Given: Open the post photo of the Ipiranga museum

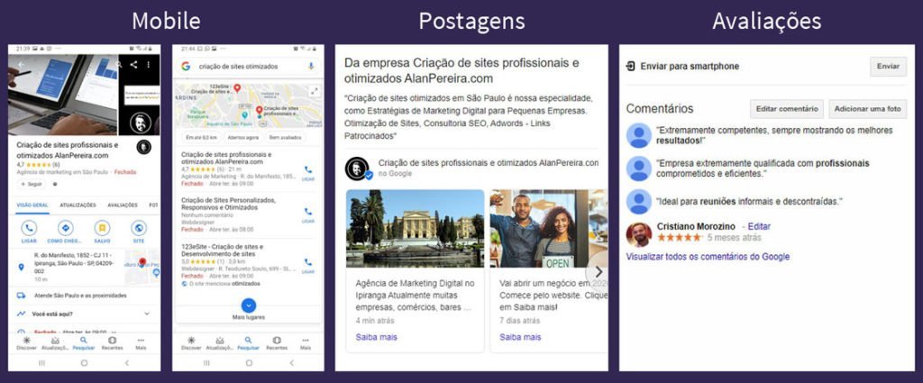Looking at the screenshot, I should (415, 228).
